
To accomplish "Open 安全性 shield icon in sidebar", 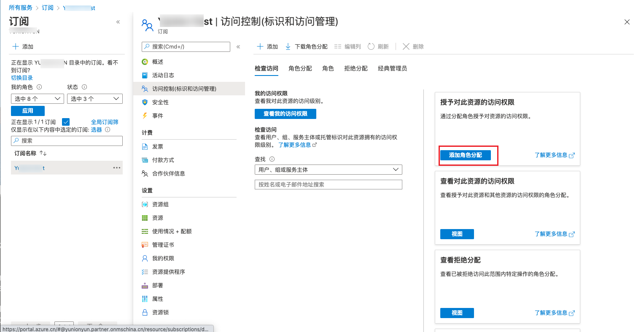I will (x=145, y=102).
